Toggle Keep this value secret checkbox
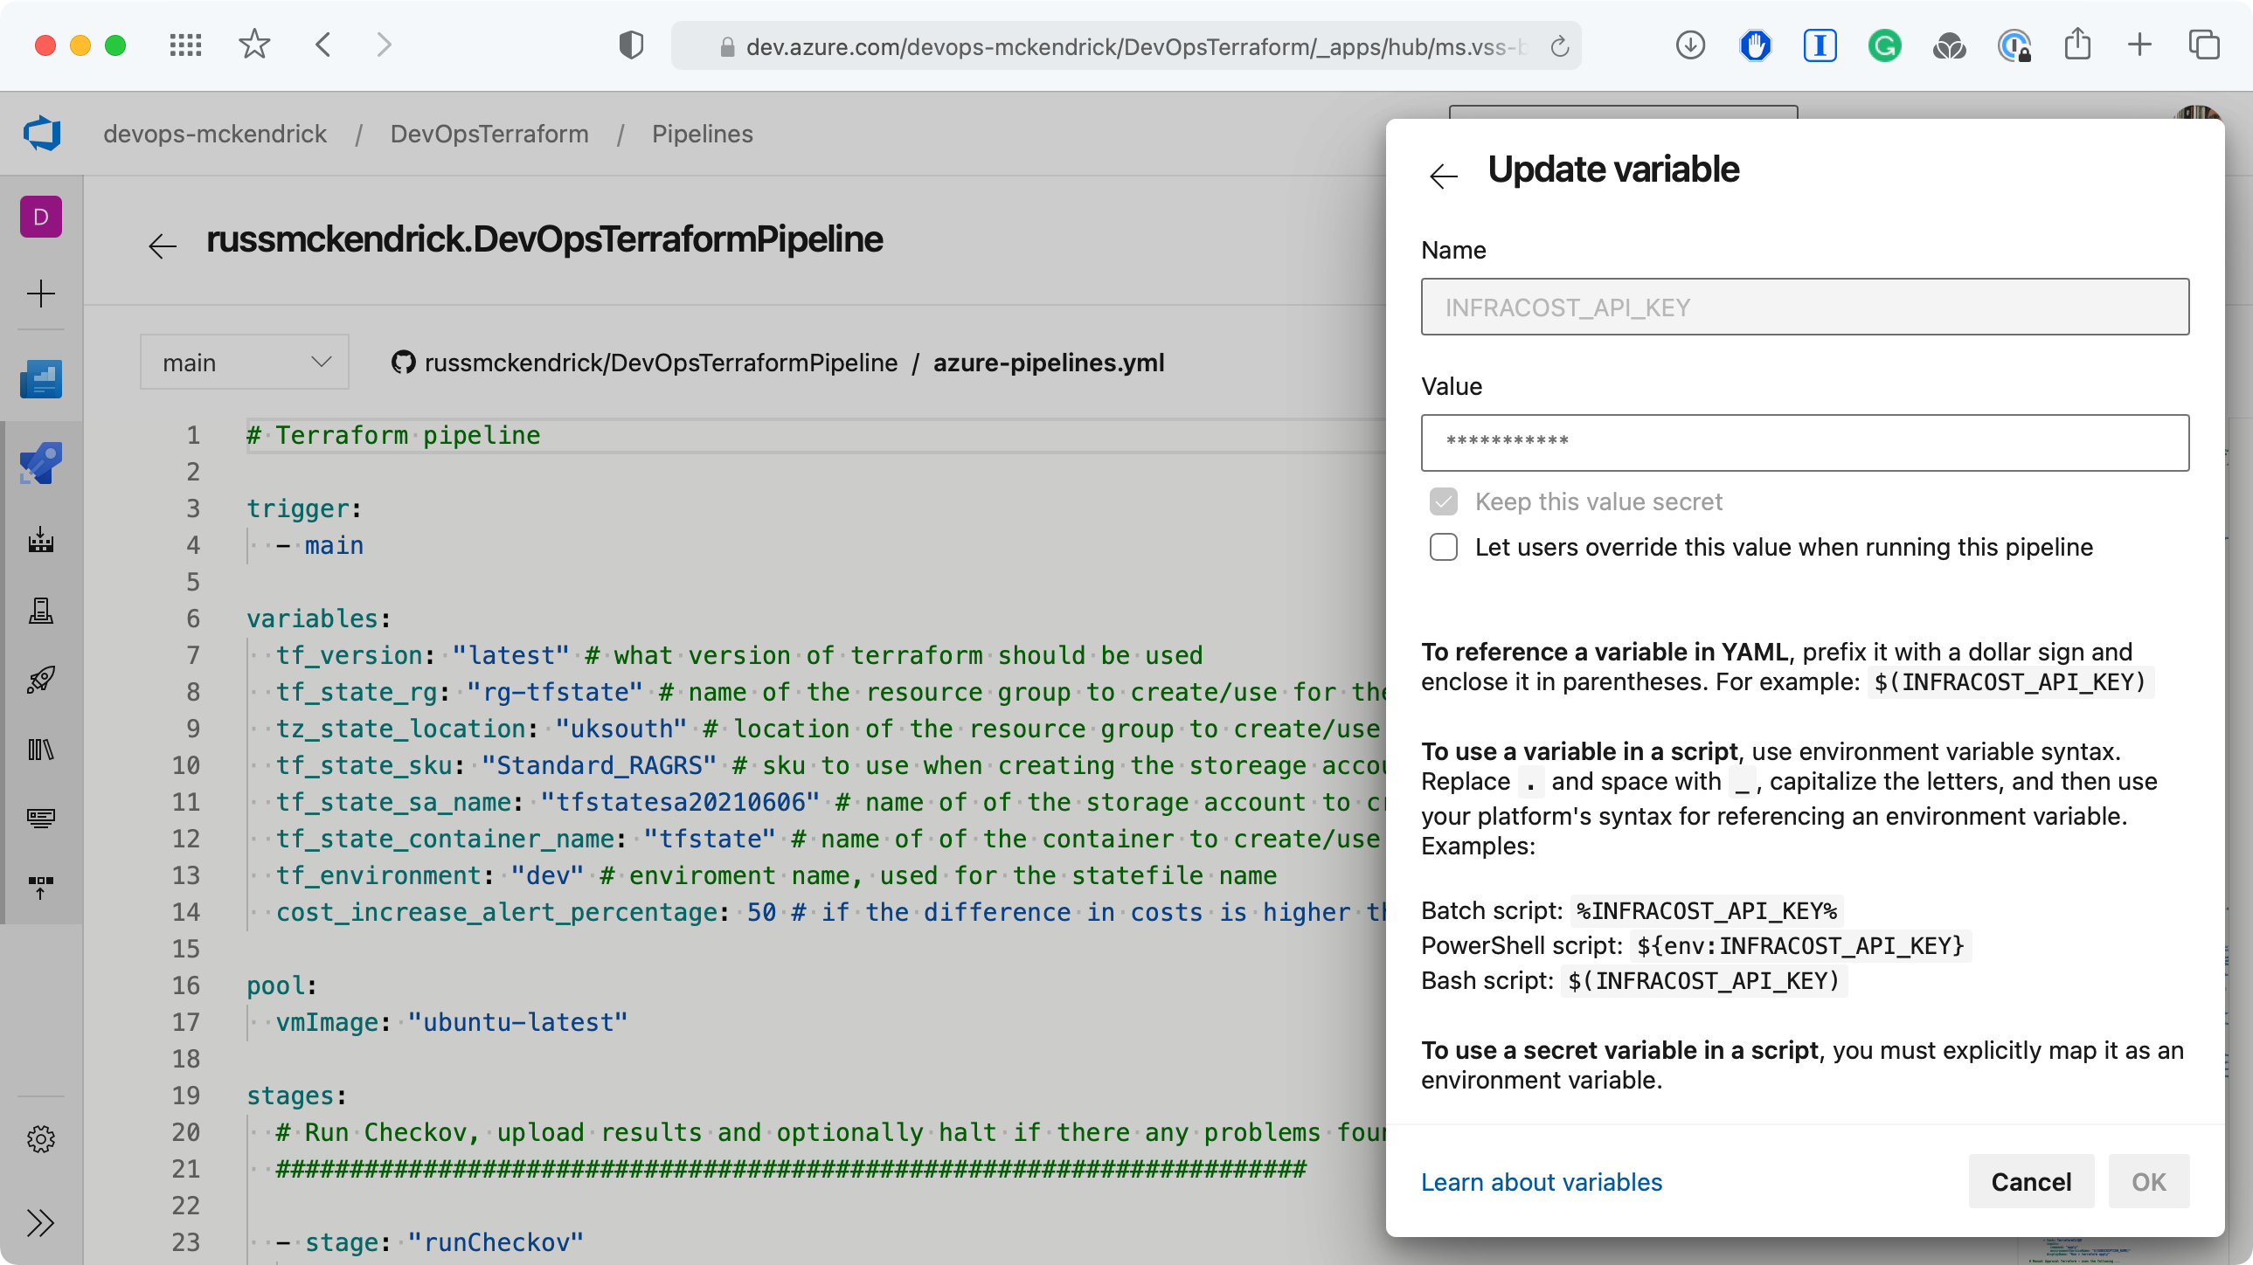This screenshot has height=1265, width=2253. pos(1444,501)
